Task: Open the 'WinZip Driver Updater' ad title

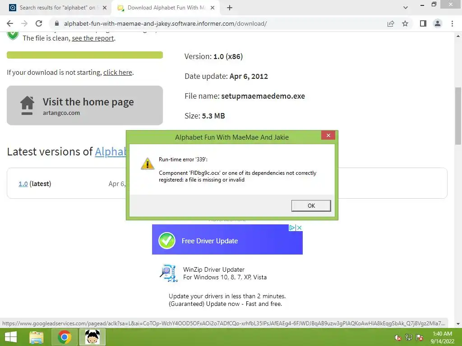Action: pos(214,269)
